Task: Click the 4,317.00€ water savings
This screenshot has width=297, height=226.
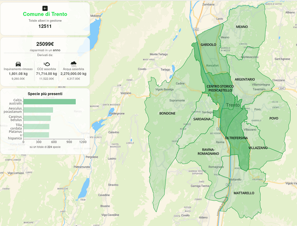Action: [x=74, y=79]
